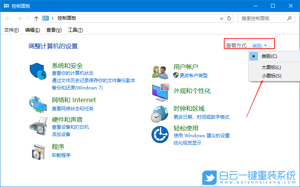Open 系统和安全 category heading
The image size is (300, 187).
[67, 66]
